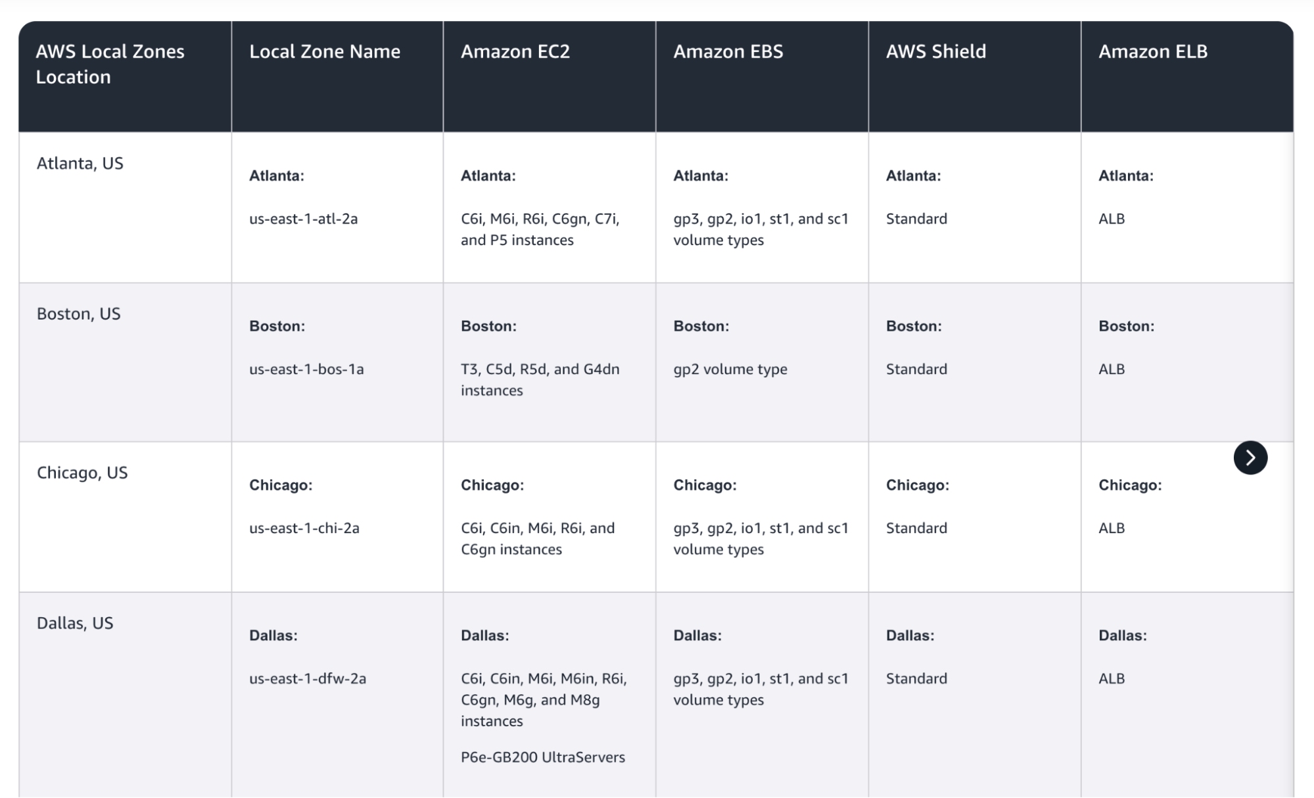Click the Amazon EC2 column header
This screenshot has width=1314, height=798.
tap(515, 51)
